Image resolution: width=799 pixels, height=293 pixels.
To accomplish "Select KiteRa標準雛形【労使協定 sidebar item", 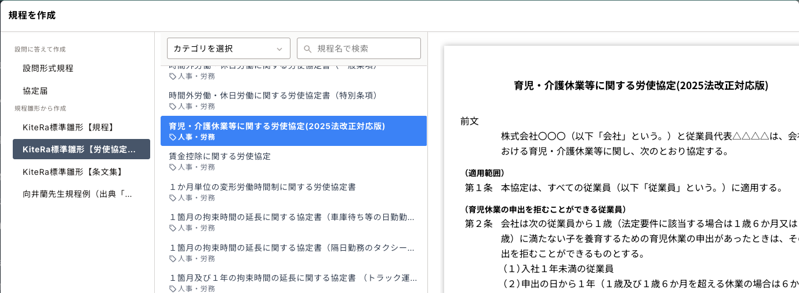I will click(x=81, y=149).
